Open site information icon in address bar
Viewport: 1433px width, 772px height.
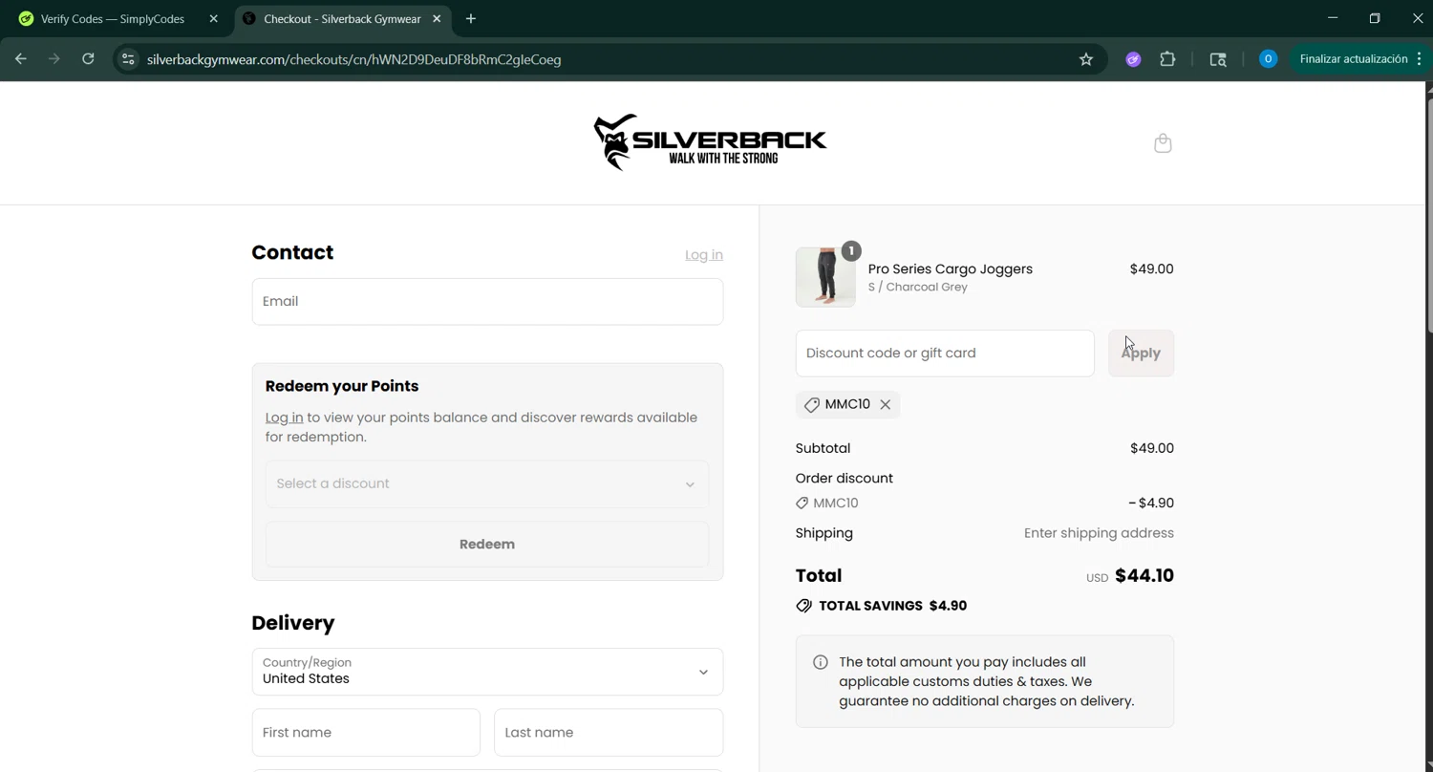tap(128, 59)
